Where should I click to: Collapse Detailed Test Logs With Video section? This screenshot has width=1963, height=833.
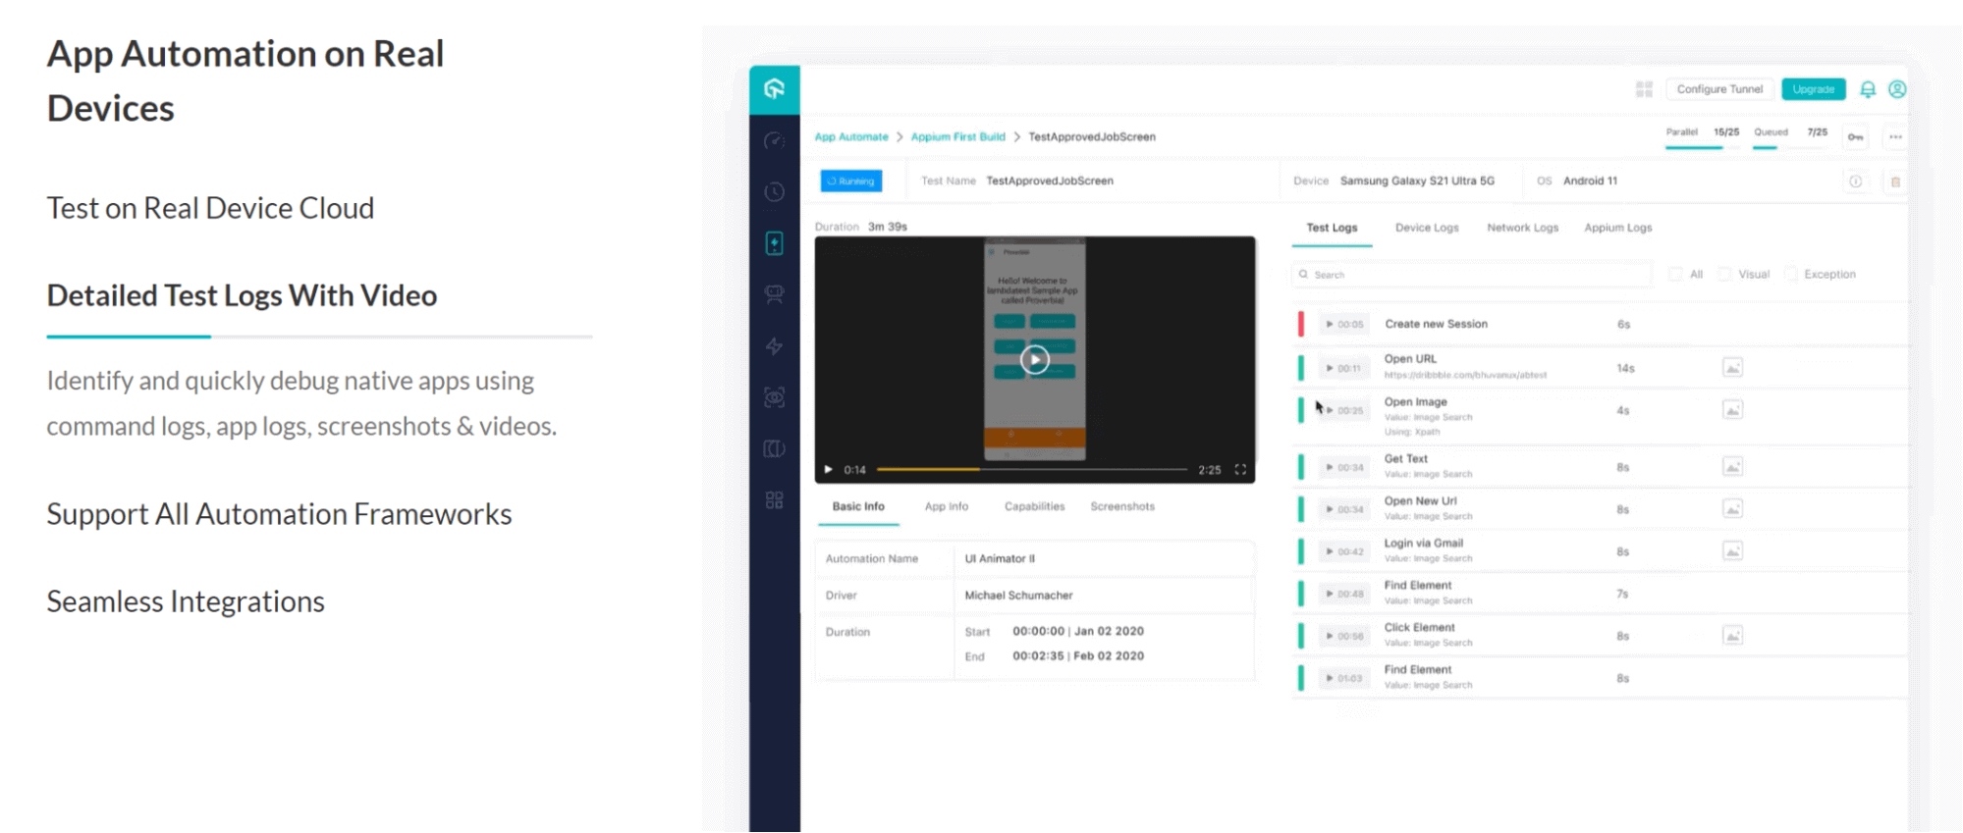click(242, 295)
